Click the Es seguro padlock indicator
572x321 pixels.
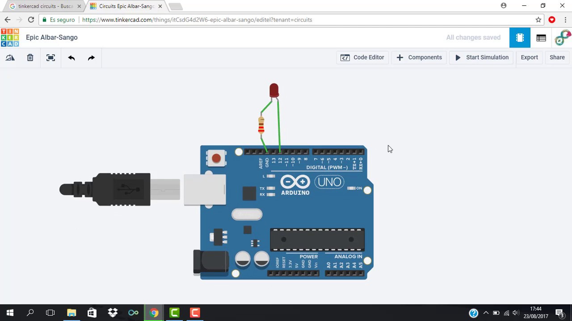tap(59, 20)
